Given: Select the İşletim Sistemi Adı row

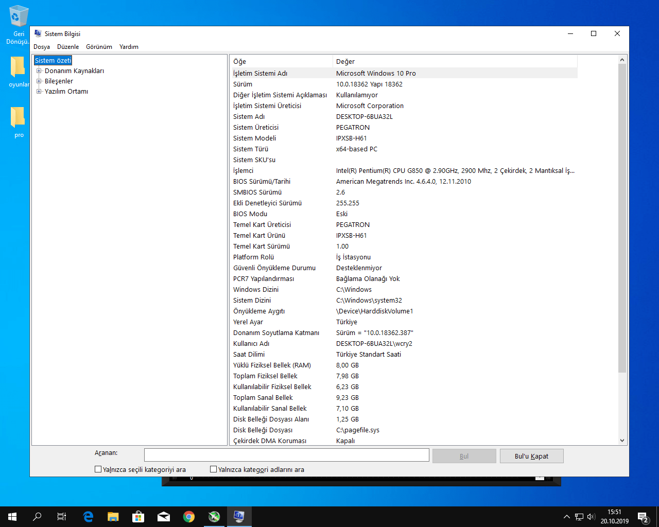Looking at the screenshot, I should coord(404,73).
